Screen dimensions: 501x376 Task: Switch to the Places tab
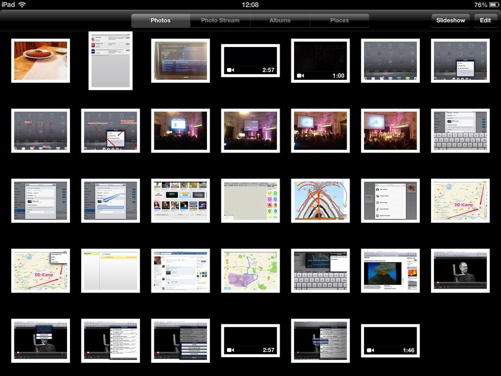[x=339, y=20]
